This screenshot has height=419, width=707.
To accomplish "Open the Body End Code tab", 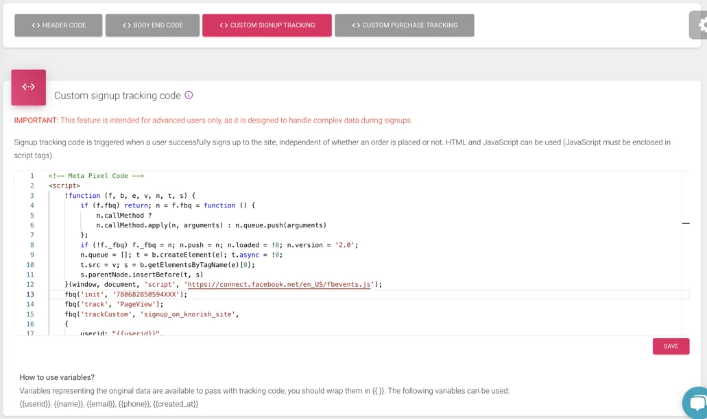I will [x=153, y=25].
